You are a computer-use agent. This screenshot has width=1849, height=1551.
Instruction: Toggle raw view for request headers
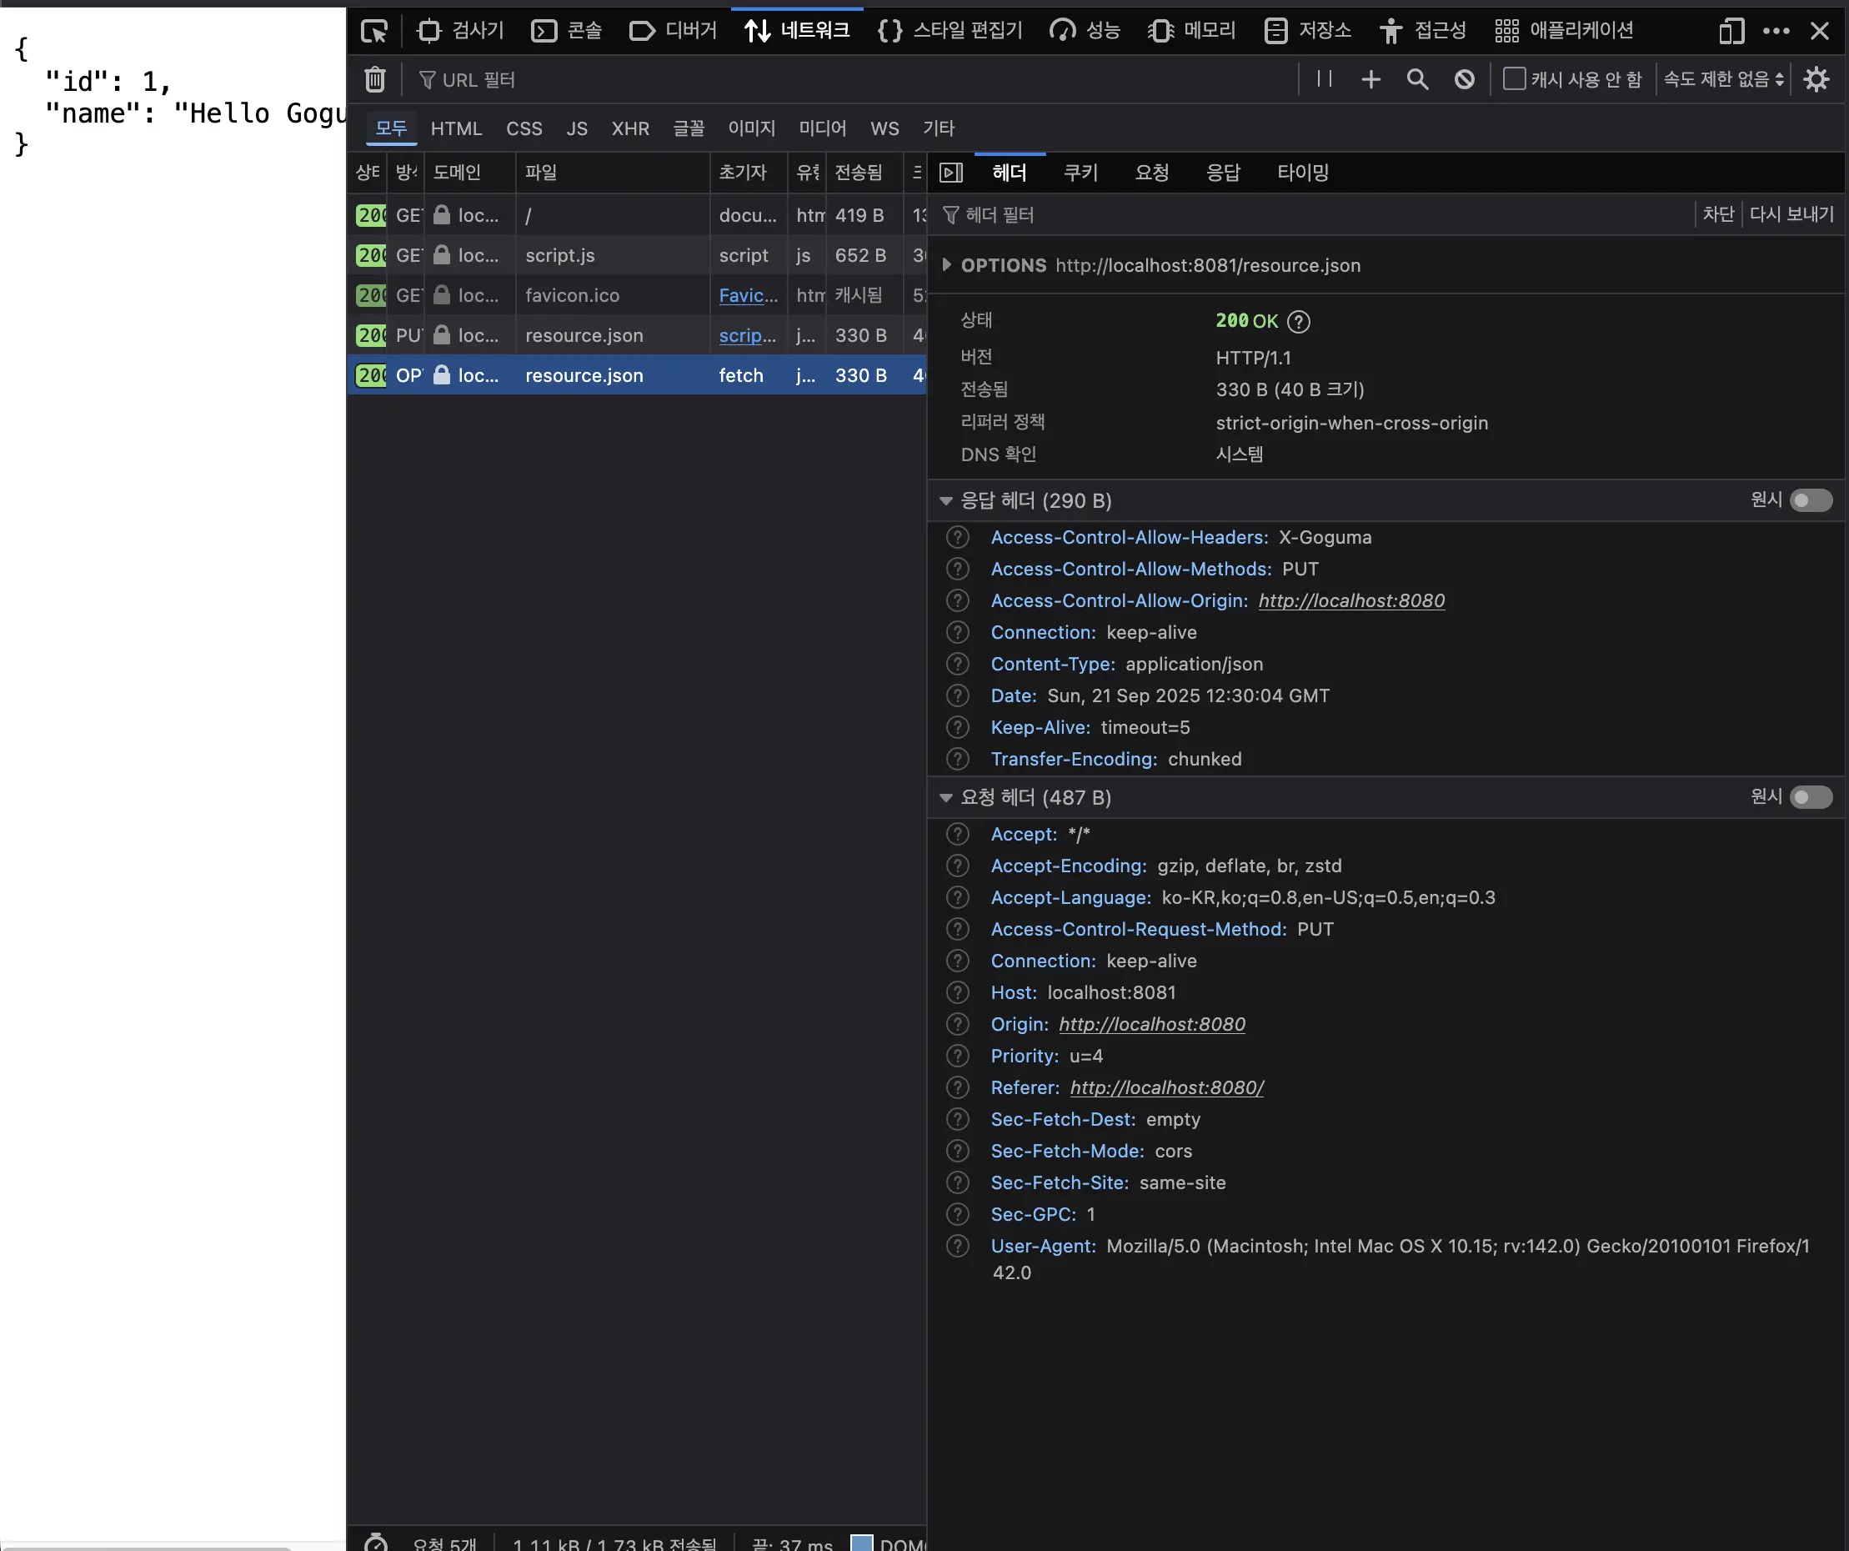pyautogui.click(x=1811, y=797)
